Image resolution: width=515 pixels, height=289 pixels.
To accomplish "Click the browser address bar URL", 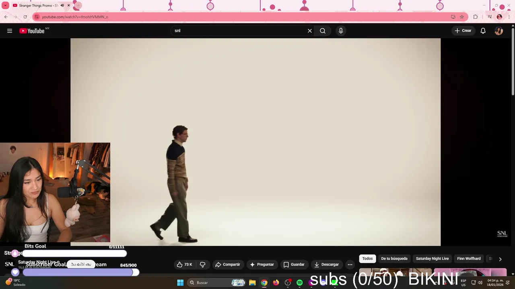I will 75,17.
